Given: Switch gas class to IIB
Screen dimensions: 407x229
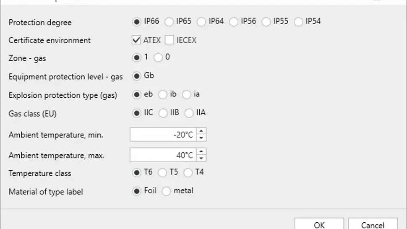Looking at the screenshot, I should pyautogui.click(x=163, y=113).
